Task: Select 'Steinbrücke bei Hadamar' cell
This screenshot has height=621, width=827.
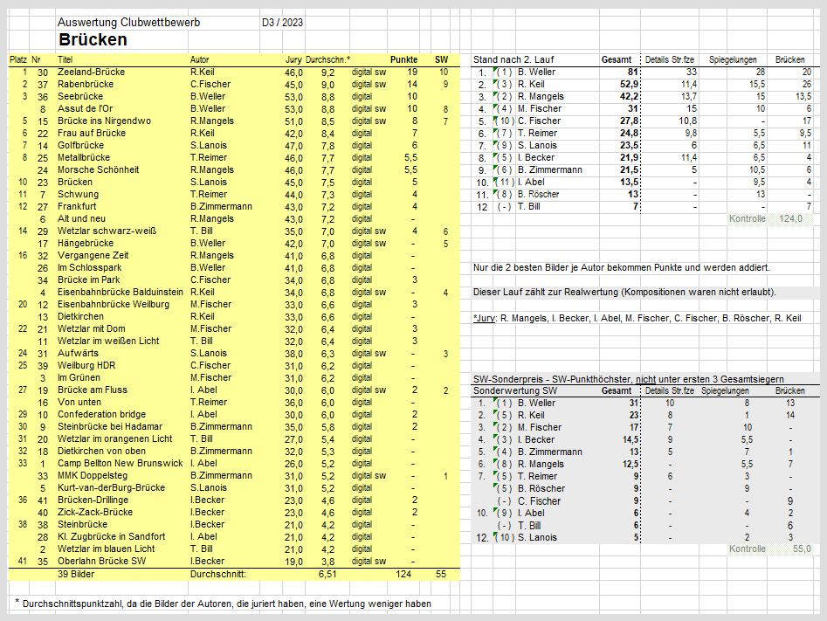Action: point(110,426)
